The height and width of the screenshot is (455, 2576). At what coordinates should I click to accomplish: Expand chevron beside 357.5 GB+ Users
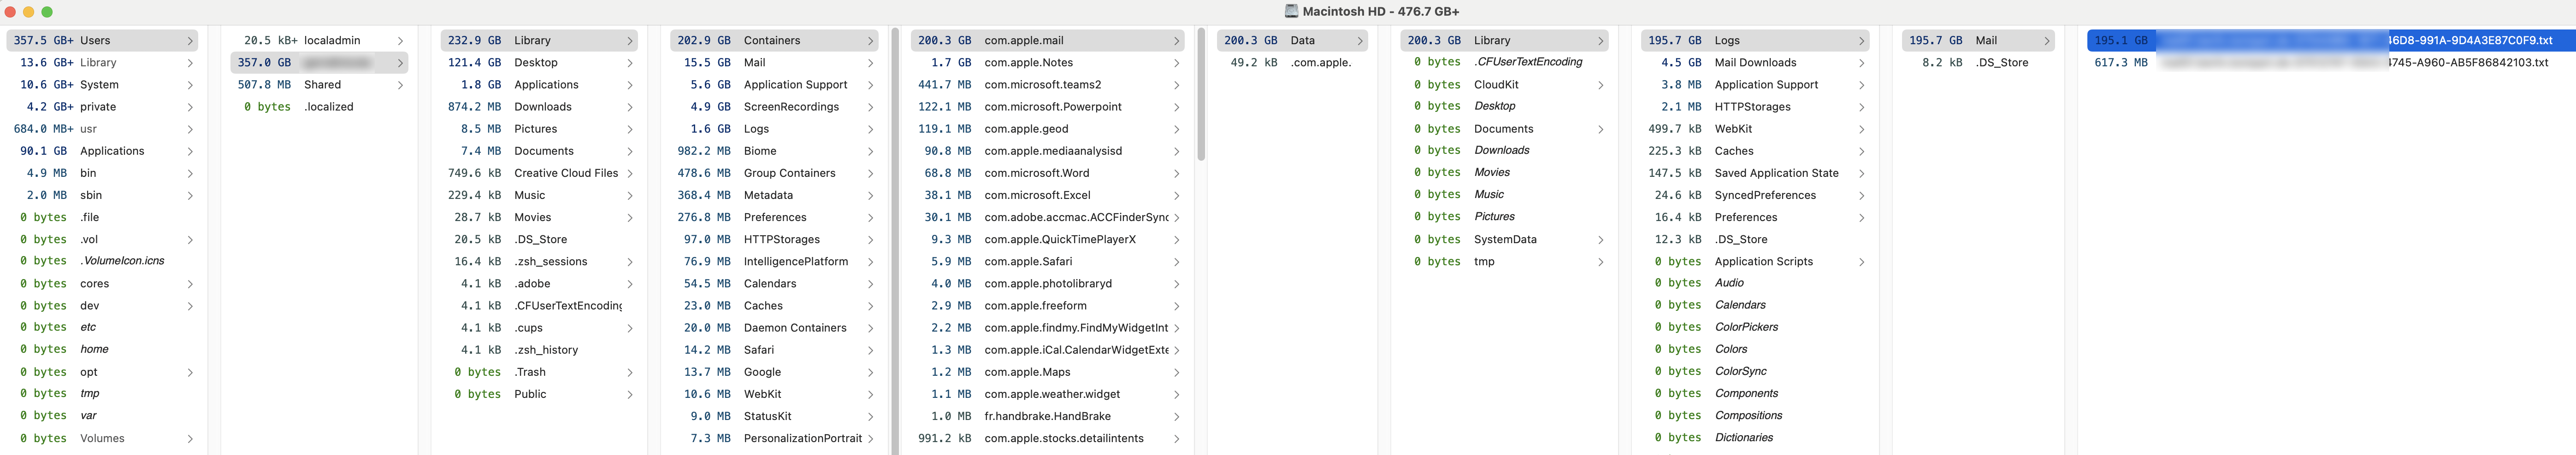tap(190, 41)
